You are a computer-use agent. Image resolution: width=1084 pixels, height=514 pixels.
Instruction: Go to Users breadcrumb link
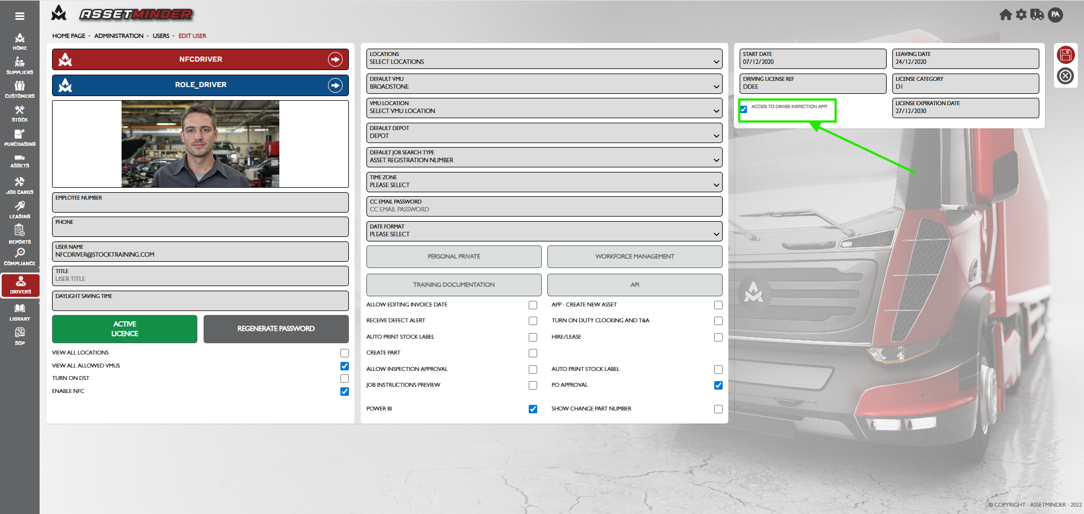[x=161, y=36]
